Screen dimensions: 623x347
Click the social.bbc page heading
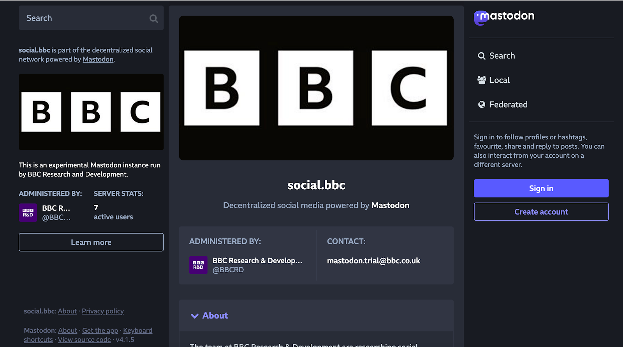pyautogui.click(x=316, y=185)
